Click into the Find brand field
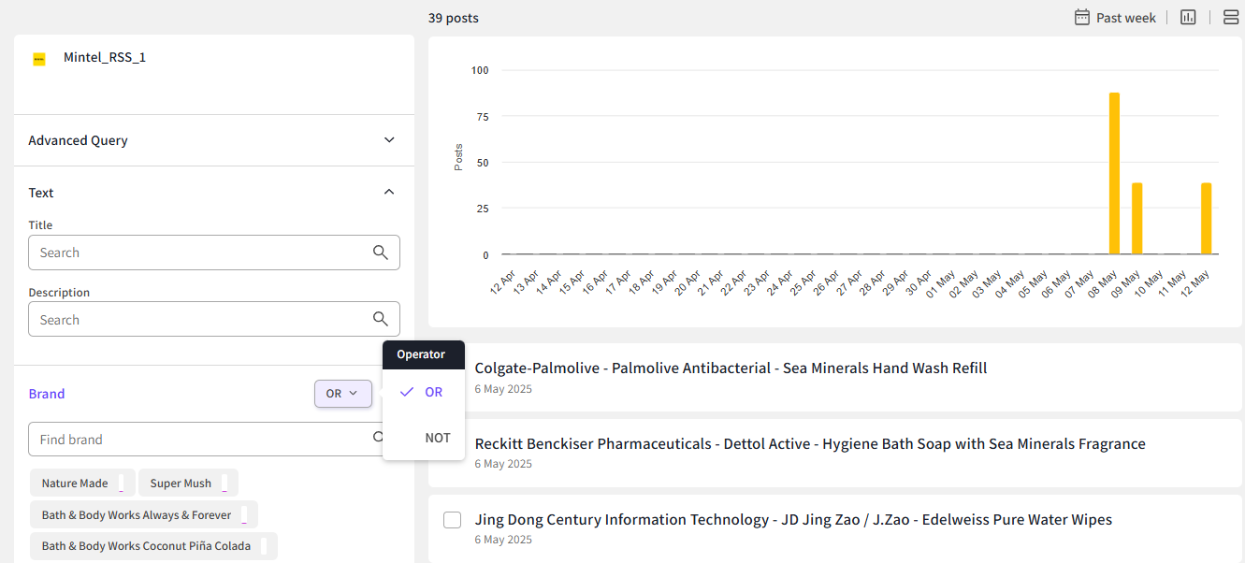 pyautogui.click(x=196, y=440)
